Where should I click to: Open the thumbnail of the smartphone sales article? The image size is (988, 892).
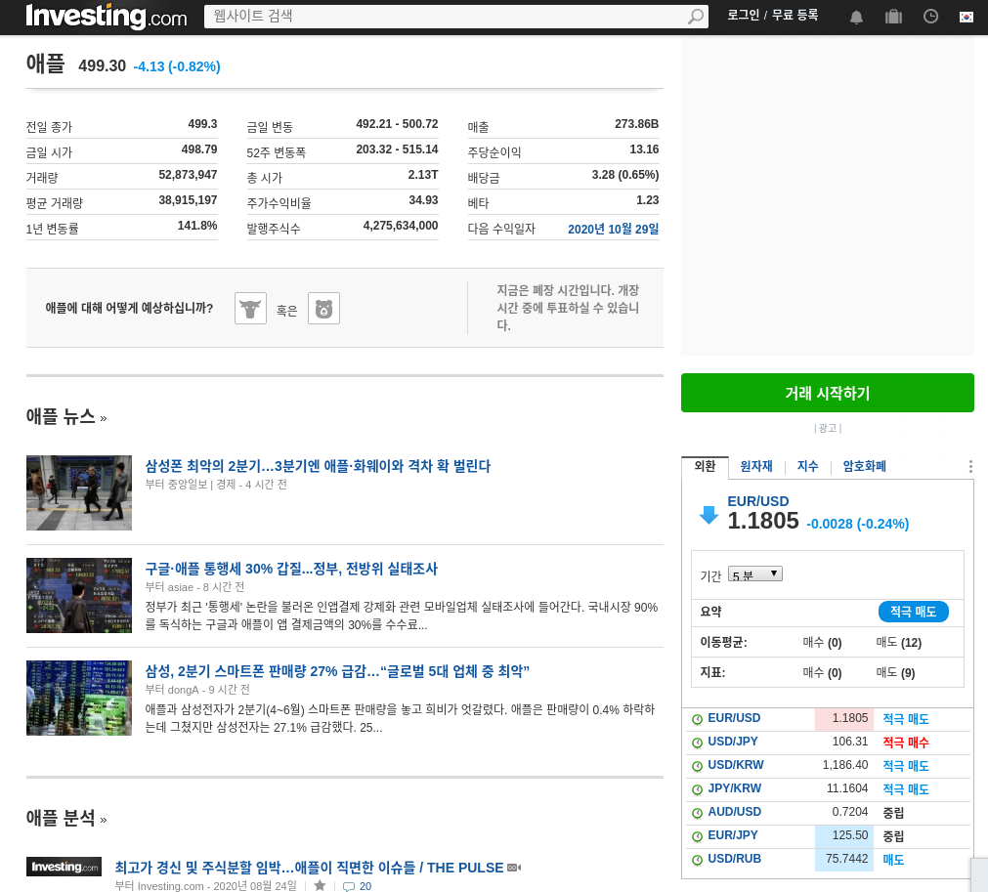tap(79, 698)
